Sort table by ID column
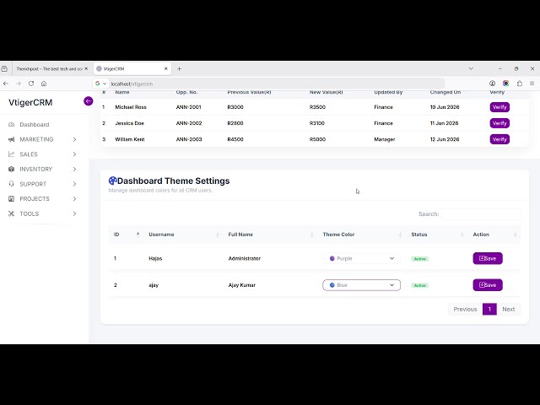Image resolution: width=540 pixels, height=405 pixels. point(127,235)
